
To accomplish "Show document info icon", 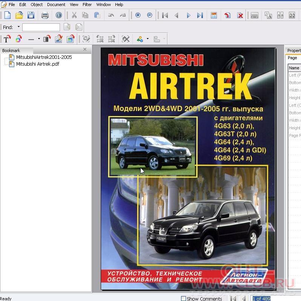I will click(x=58, y=15).
